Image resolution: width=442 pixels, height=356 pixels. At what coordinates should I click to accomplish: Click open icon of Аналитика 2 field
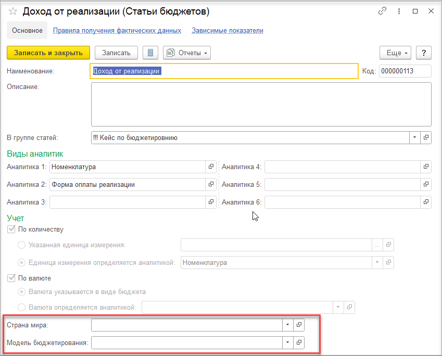click(211, 184)
